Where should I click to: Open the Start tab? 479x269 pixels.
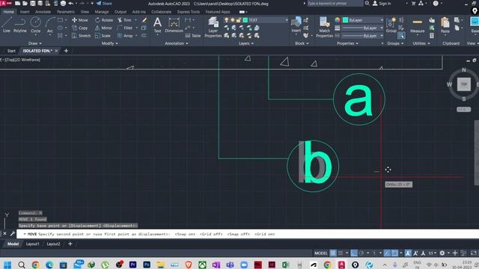click(x=11, y=51)
